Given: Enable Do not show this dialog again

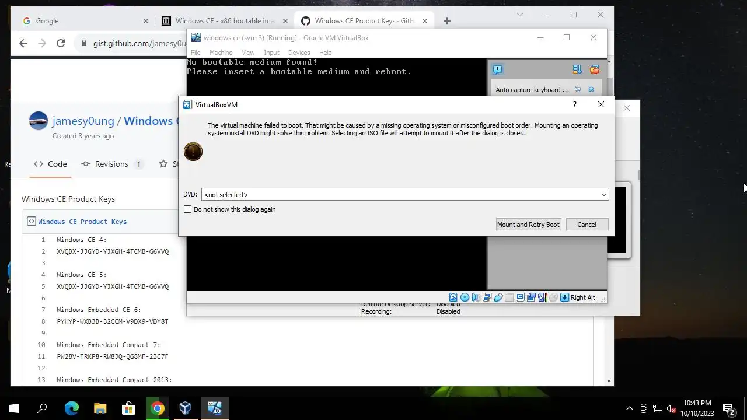Looking at the screenshot, I should click(188, 209).
